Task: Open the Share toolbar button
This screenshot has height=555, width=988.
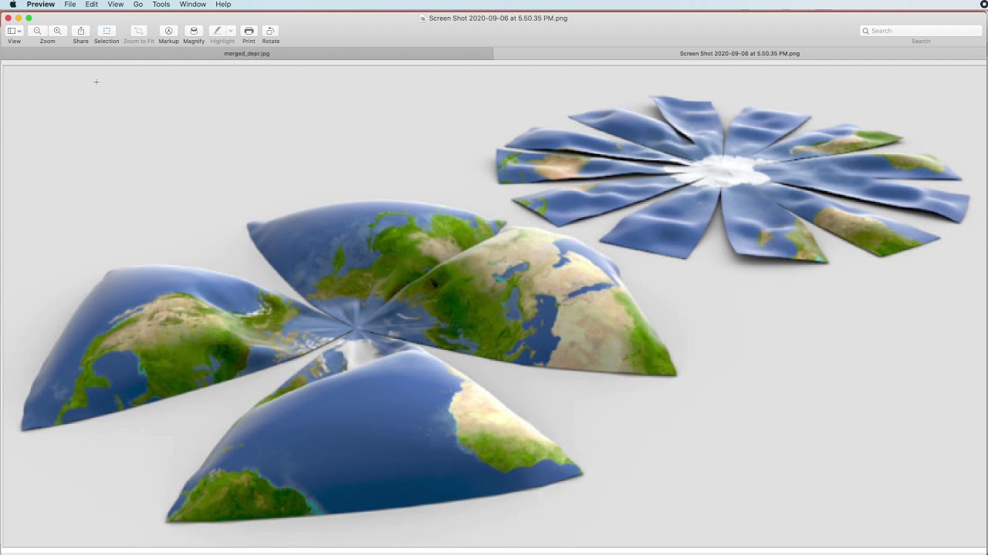Action: point(81,31)
